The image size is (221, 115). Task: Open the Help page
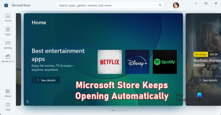click(x=8, y=107)
